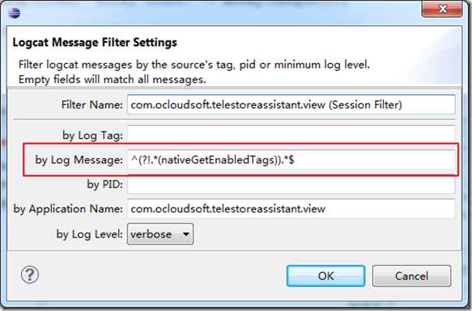
Task: Open help with the question mark icon
Action: tap(30, 275)
